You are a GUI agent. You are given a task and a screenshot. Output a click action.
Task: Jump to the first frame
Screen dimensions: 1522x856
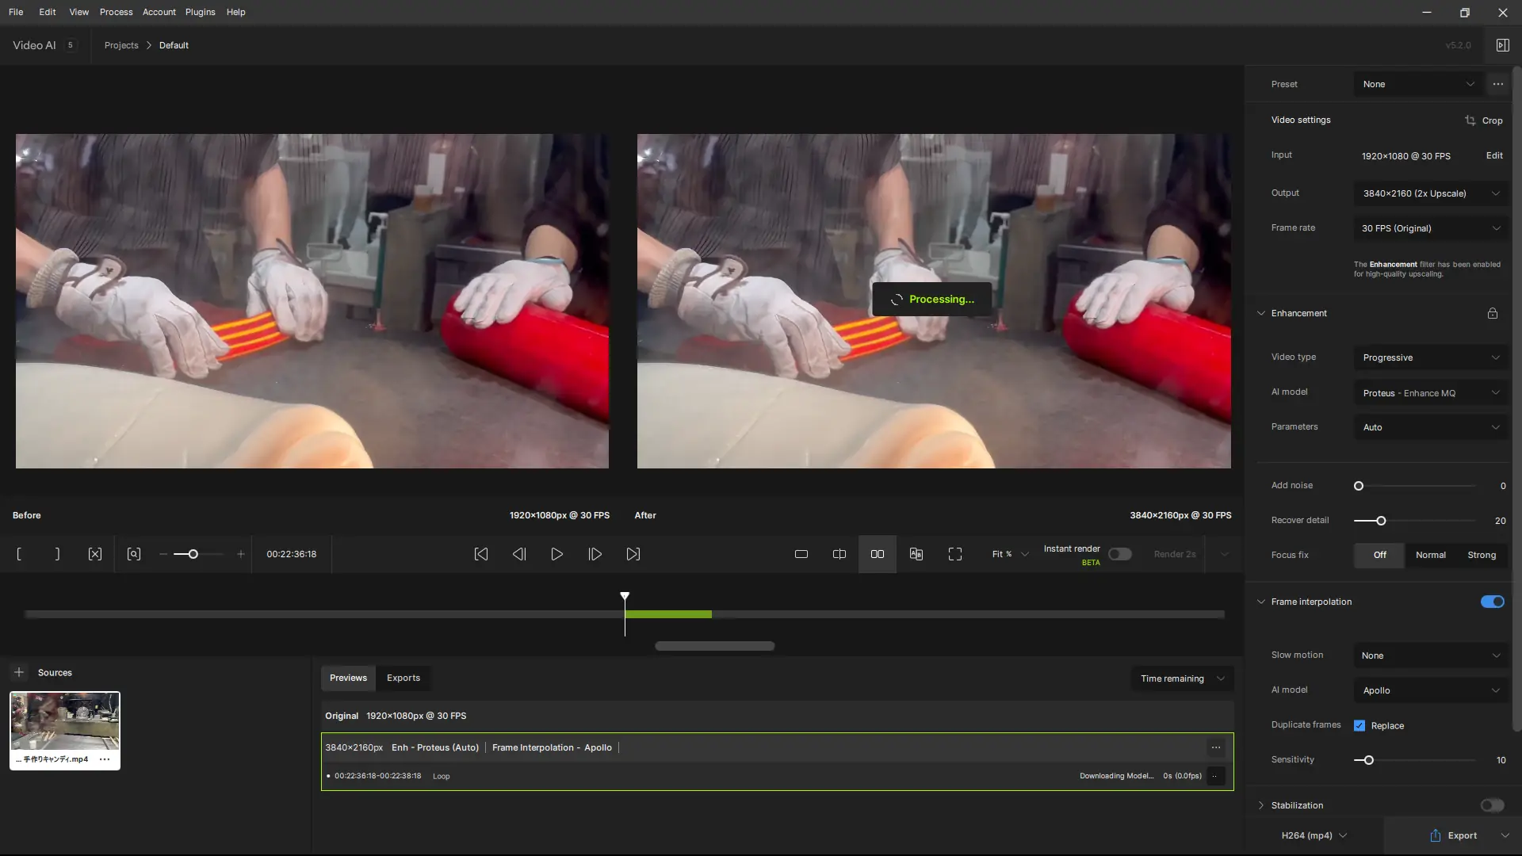point(481,554)
